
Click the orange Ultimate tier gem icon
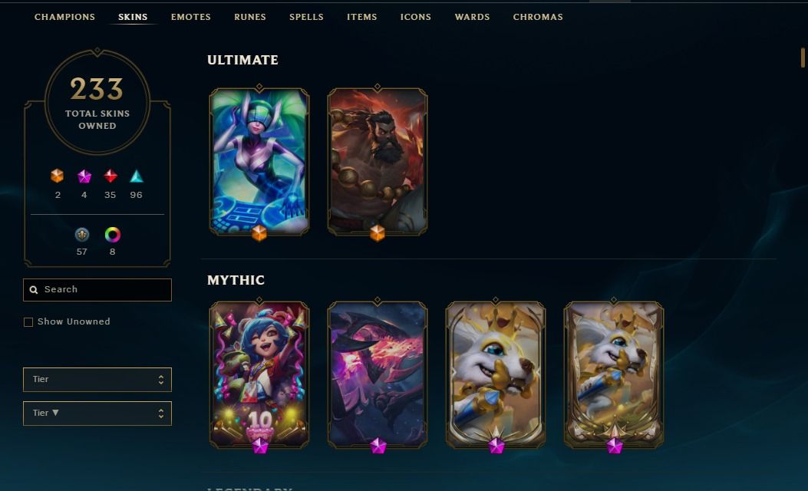click(x=58, y=176)
